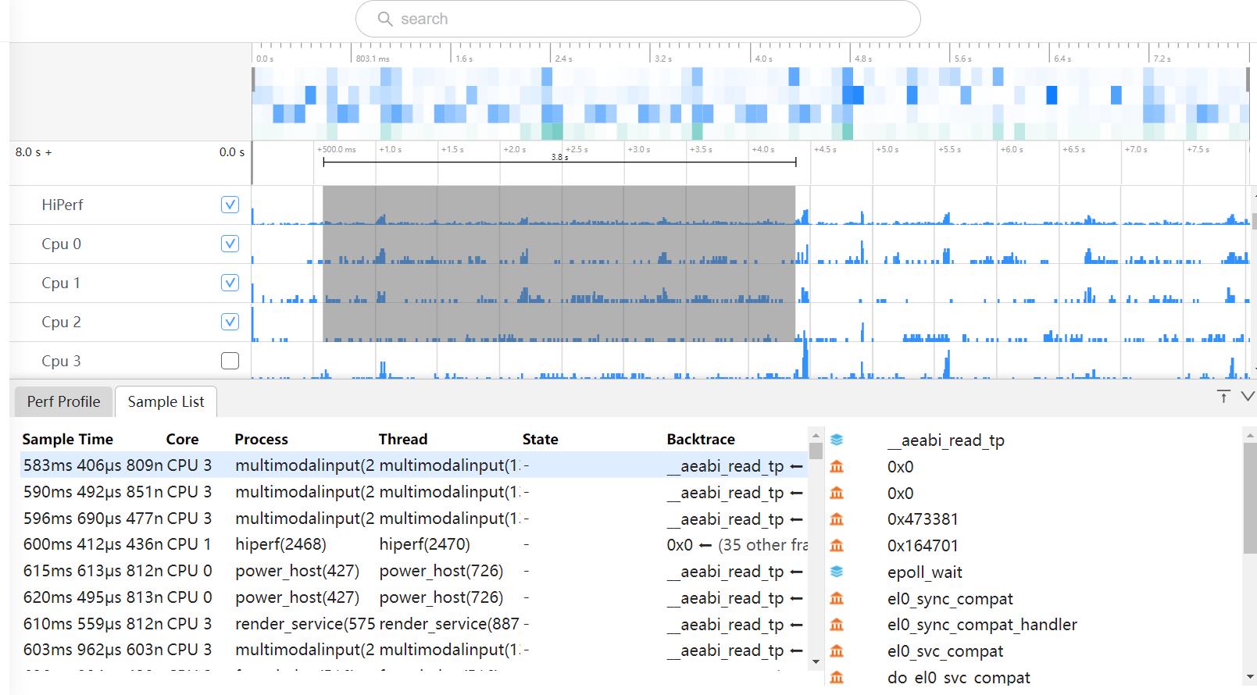The width and height of the screenshot is (1257, 695).
Task: Sort by the Sample Time column header
Action: click(68, 439)
